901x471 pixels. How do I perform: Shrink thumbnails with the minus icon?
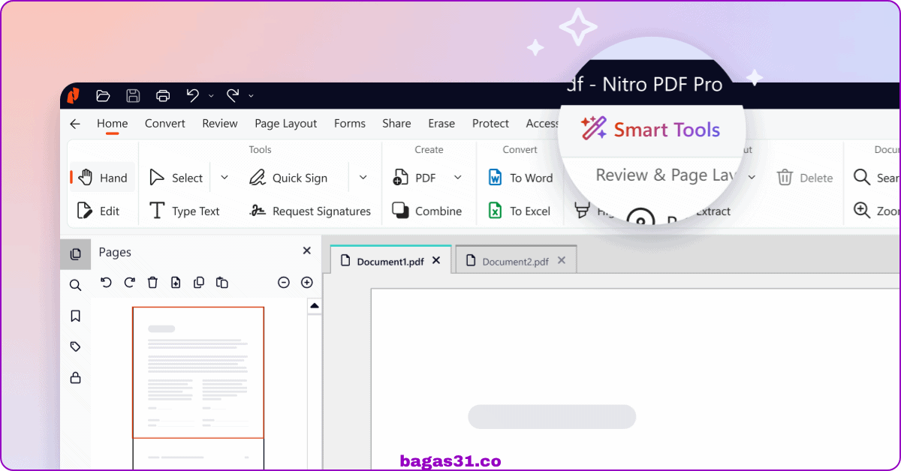click(284, 283)
